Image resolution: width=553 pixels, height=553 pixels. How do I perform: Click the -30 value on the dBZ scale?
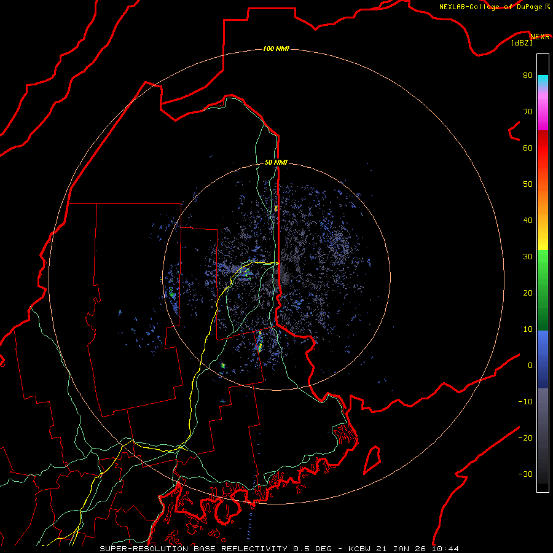coord(525,474)
